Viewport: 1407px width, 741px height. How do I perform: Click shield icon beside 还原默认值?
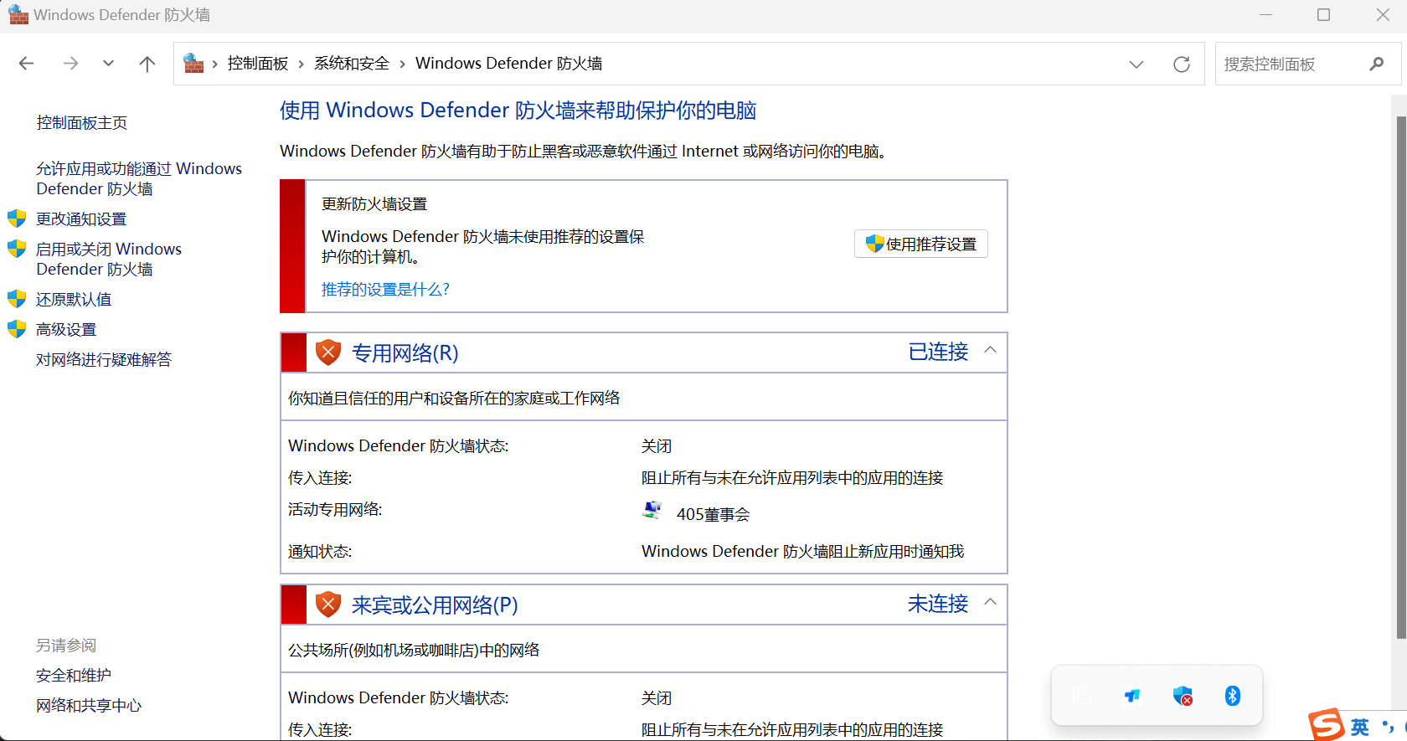pos(17,299)
